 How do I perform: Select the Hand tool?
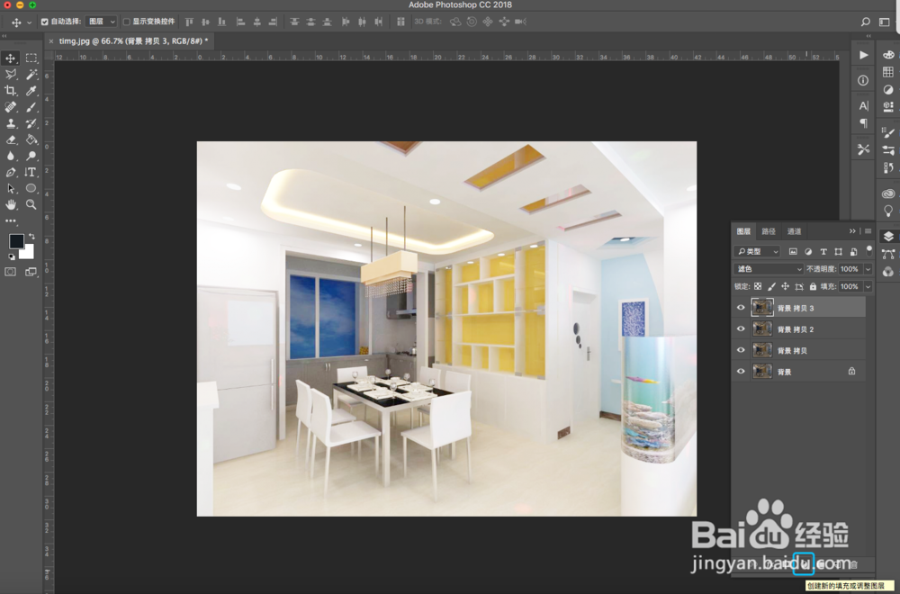coord(10,204)
